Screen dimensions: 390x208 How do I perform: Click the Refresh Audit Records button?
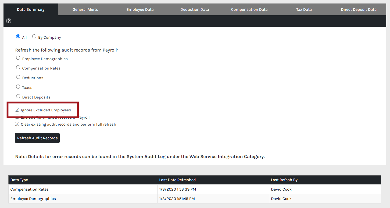37,138
